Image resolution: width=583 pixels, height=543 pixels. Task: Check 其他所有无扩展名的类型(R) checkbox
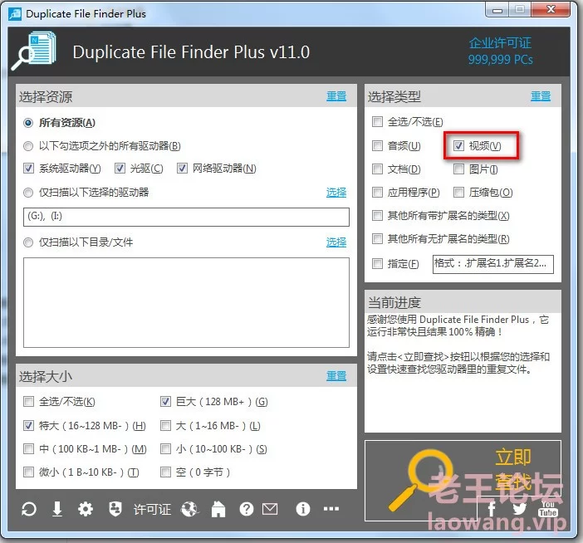pyautogui.click(x=377, y=238)
